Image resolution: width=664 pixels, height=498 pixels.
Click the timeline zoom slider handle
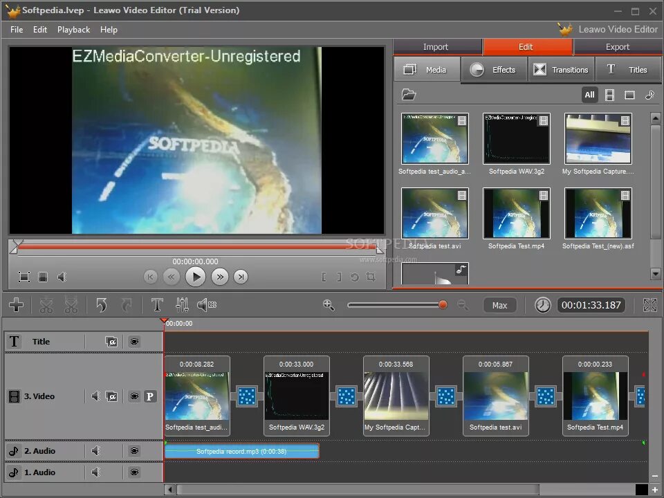[x=443, y=305]
